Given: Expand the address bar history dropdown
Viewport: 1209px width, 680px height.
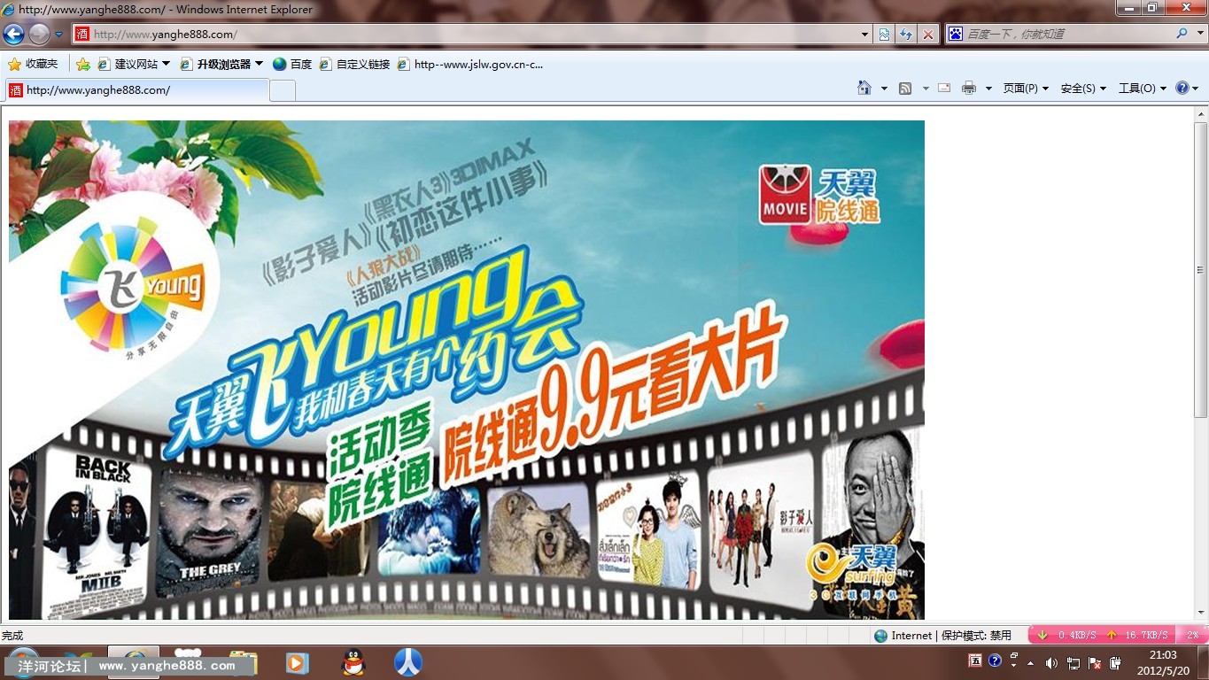Looking at the screenshot, I should click(865, 35).
